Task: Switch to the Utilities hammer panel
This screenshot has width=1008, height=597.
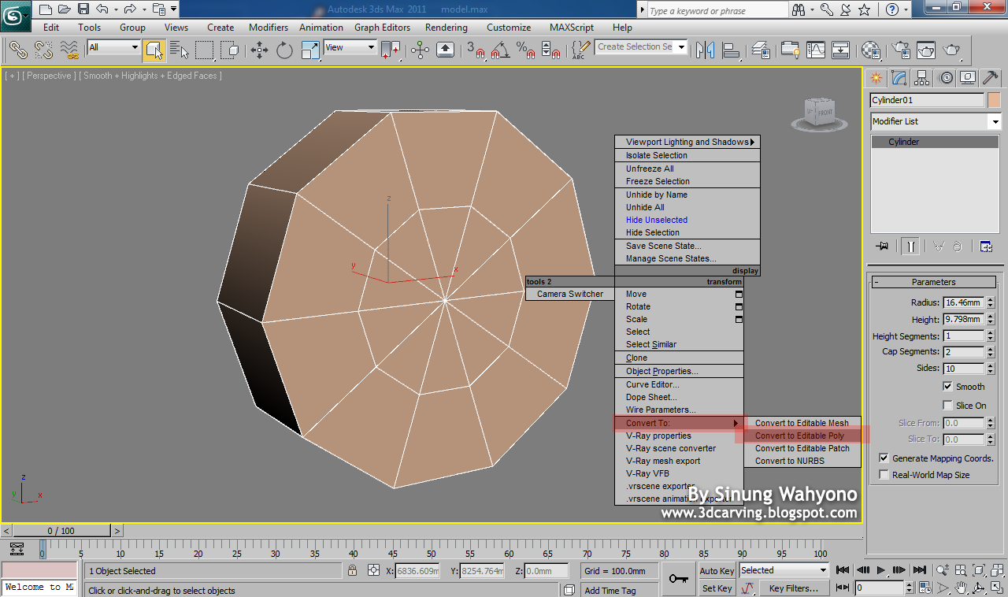Action: tap(991, 78)
